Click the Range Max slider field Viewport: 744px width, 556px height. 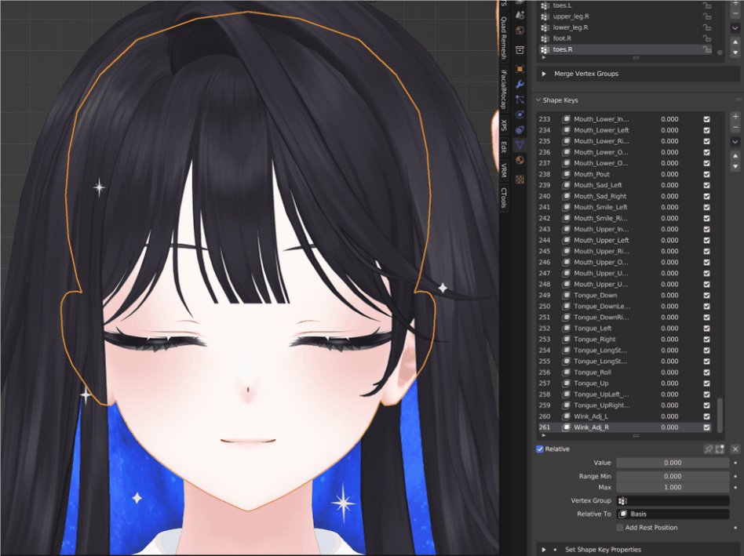point(673,487)
